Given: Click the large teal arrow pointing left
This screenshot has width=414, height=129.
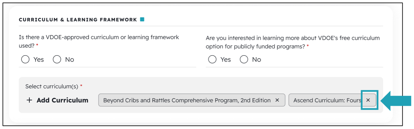Looking at the screenshot, I should (396, 101).
